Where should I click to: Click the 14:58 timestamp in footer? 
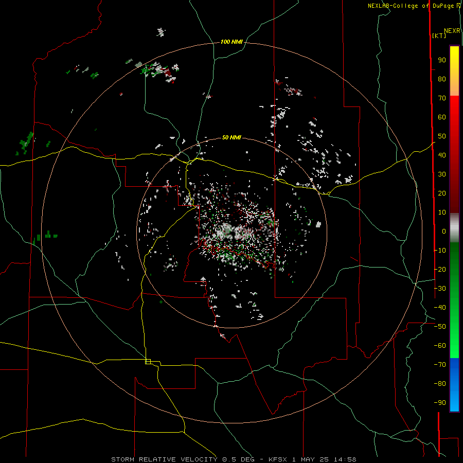(345, 459)
